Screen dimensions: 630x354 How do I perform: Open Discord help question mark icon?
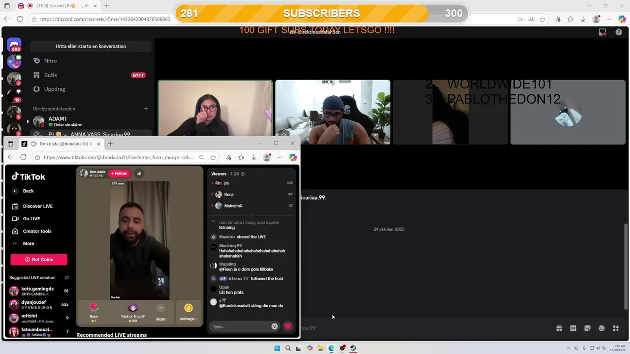(x=619, y=32)
